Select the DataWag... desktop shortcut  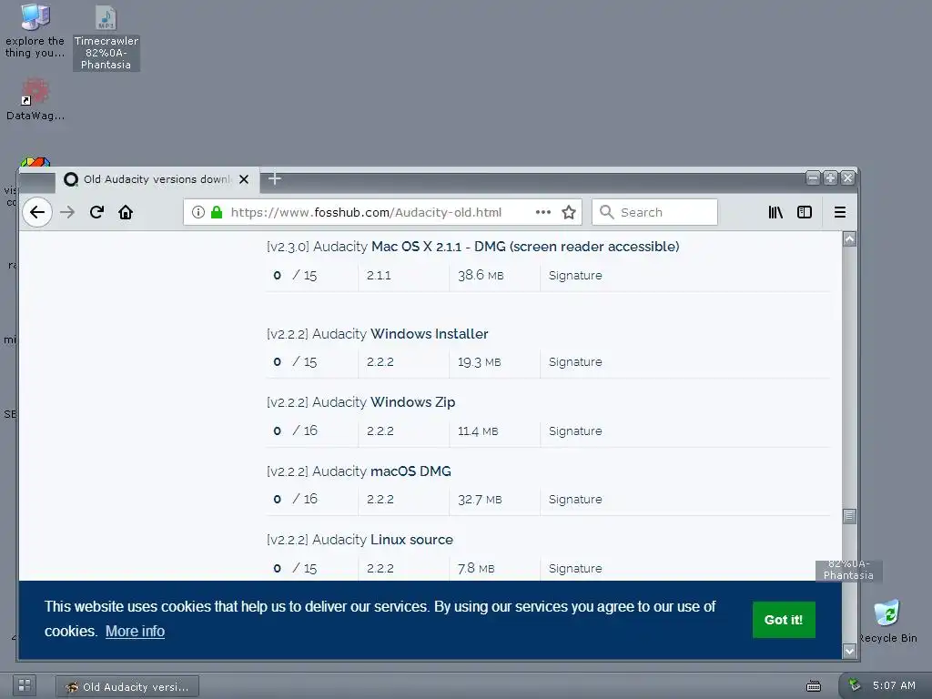pyautogui.click(x=35, y=100)
